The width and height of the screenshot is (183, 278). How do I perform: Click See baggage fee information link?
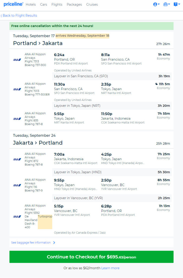31,242
